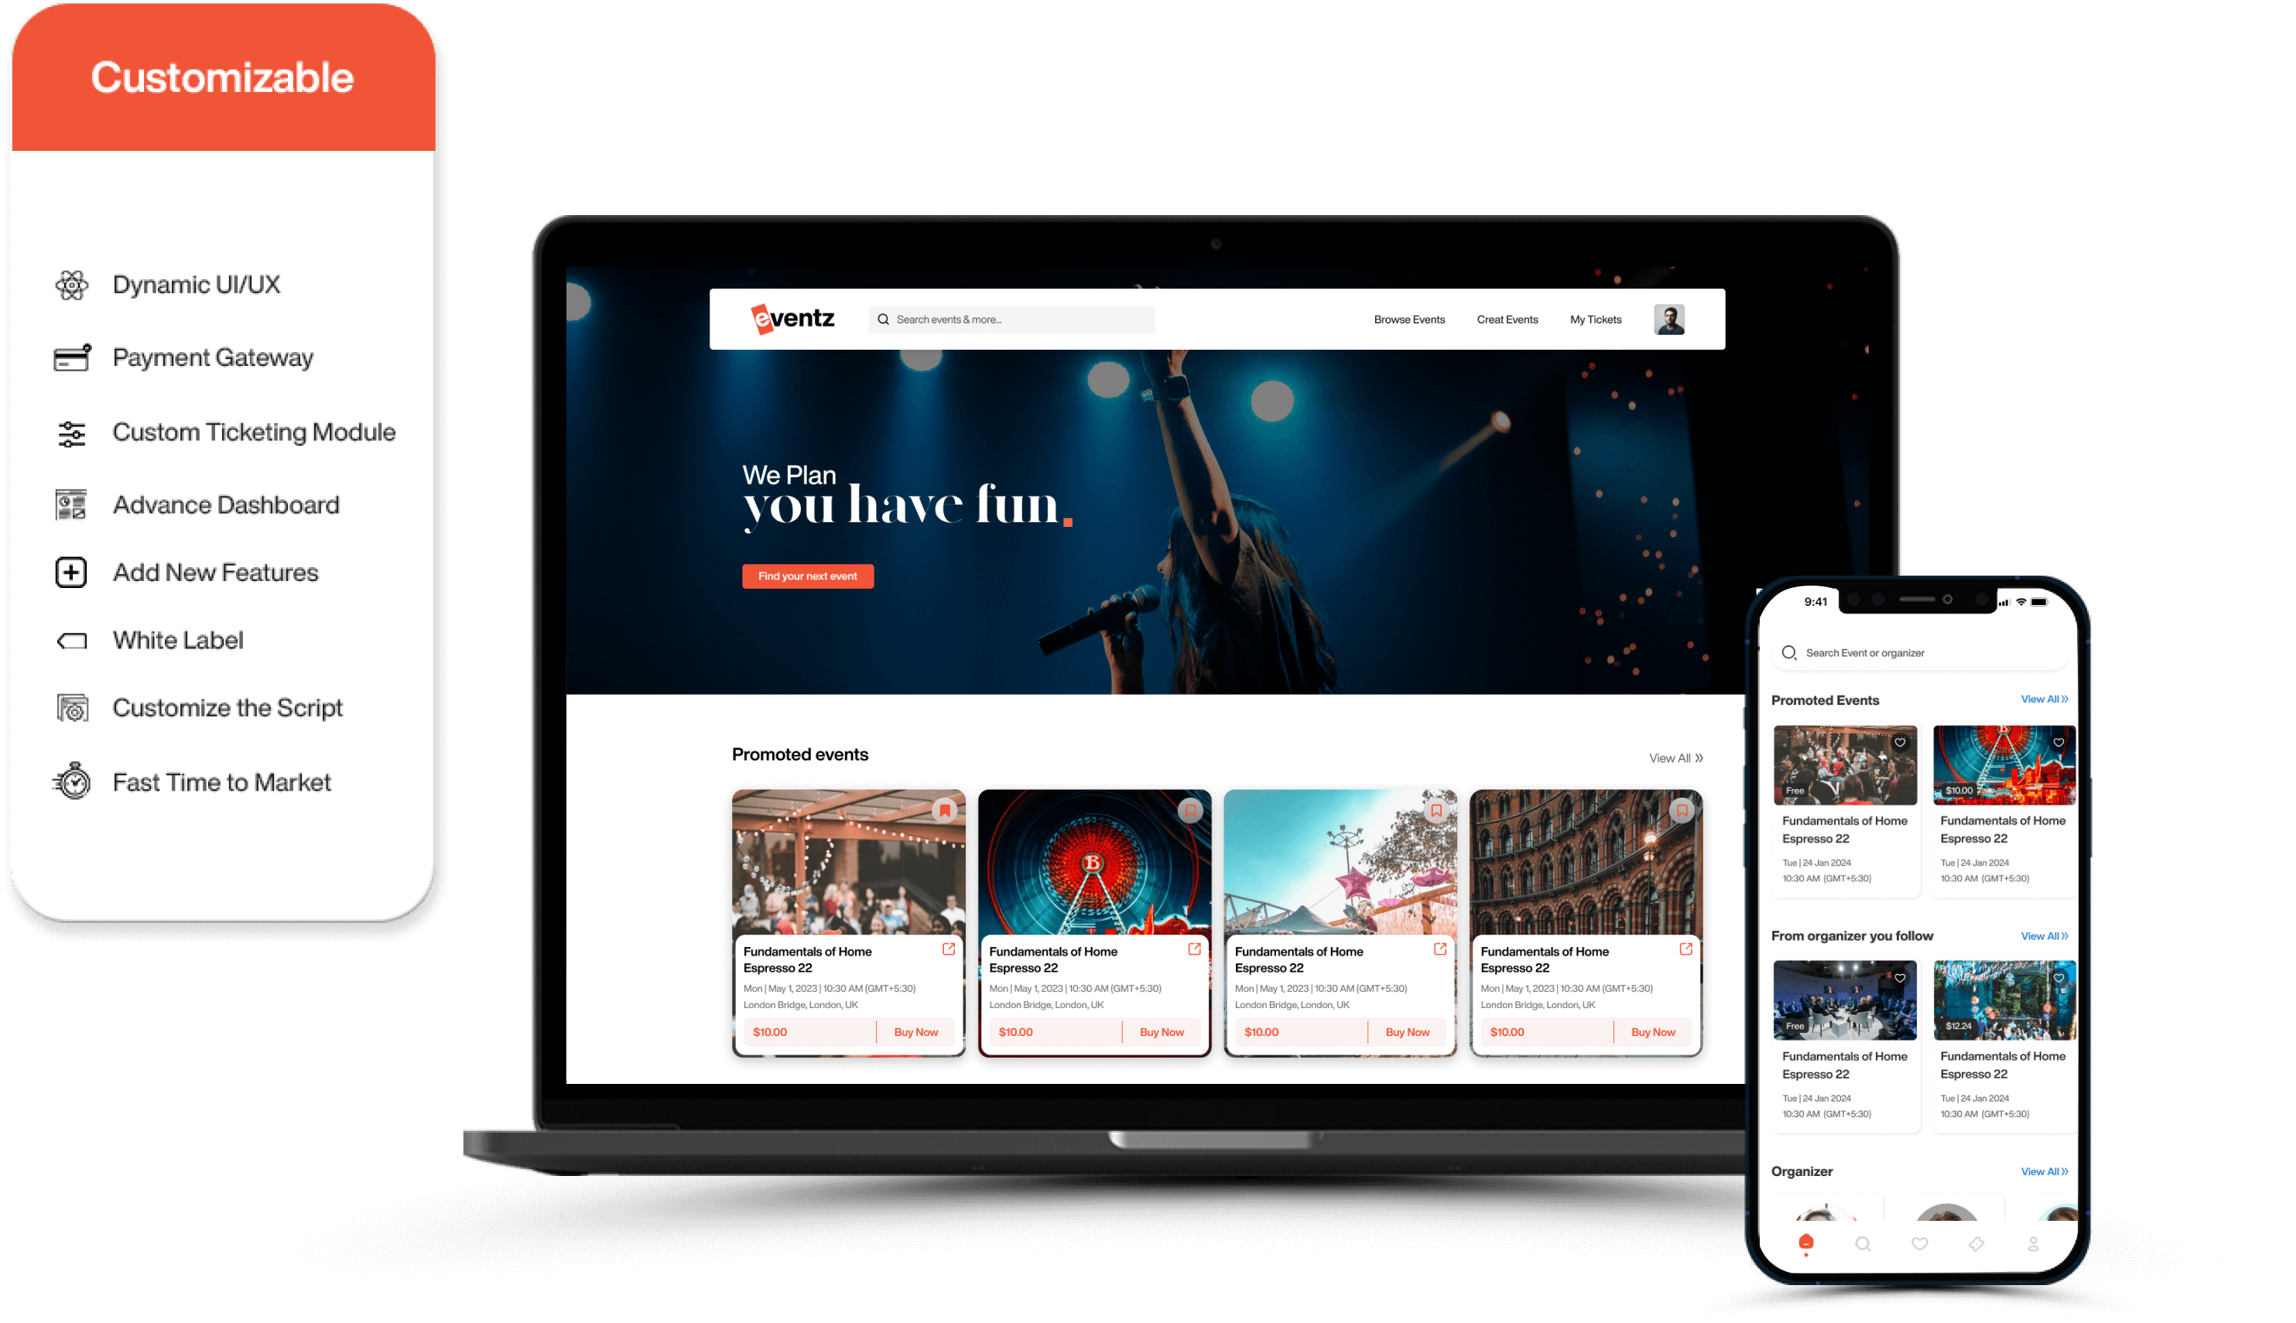Toggle the bookmark icon on second promoted event

pos(1192,809)
